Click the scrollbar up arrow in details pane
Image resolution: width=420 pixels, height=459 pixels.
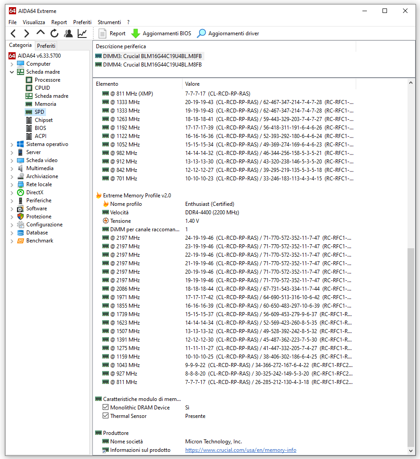pos(411,83)
